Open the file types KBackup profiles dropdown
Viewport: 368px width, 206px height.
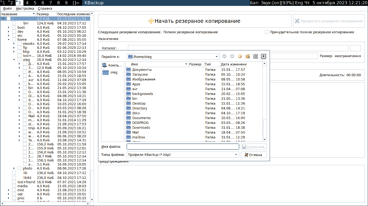tap(236, 155)
